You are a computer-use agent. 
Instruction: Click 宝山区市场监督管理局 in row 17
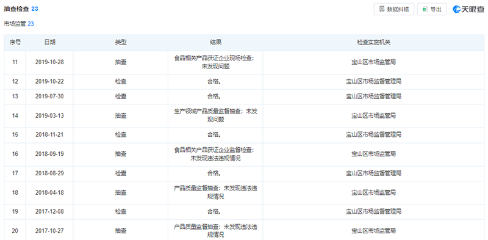point(373,173)
